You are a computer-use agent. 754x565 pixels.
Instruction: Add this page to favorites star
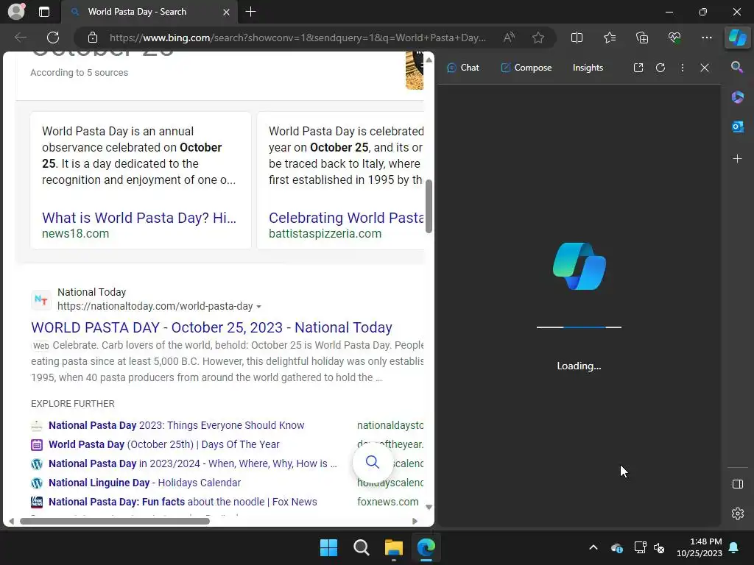tap(538, 38)
